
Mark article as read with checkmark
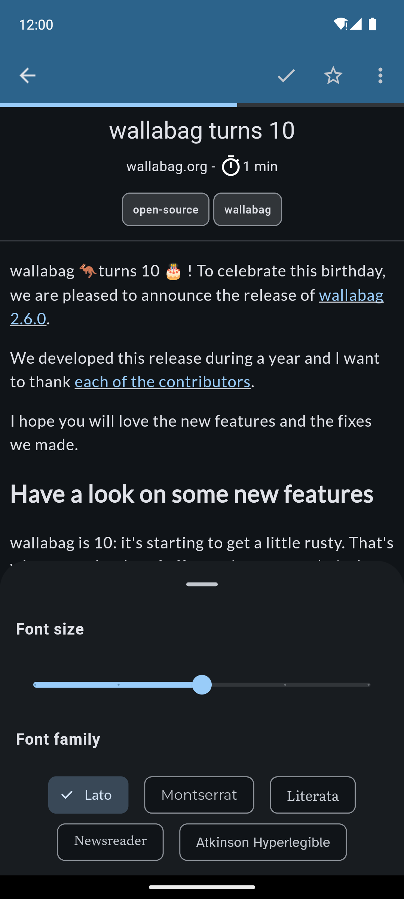point(286,76)
